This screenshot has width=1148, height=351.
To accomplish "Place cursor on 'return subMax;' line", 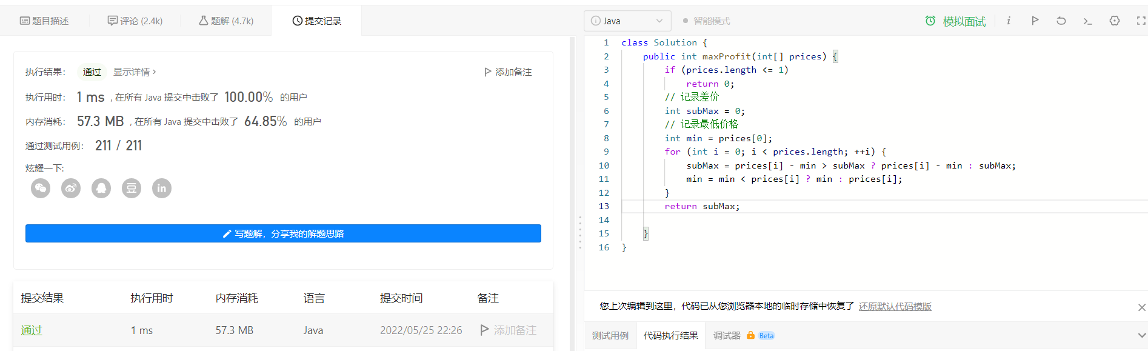I will coord(702,206).
